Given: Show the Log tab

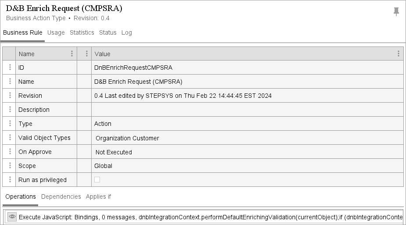Looking at the screenshot, I should tap(127, 32).
